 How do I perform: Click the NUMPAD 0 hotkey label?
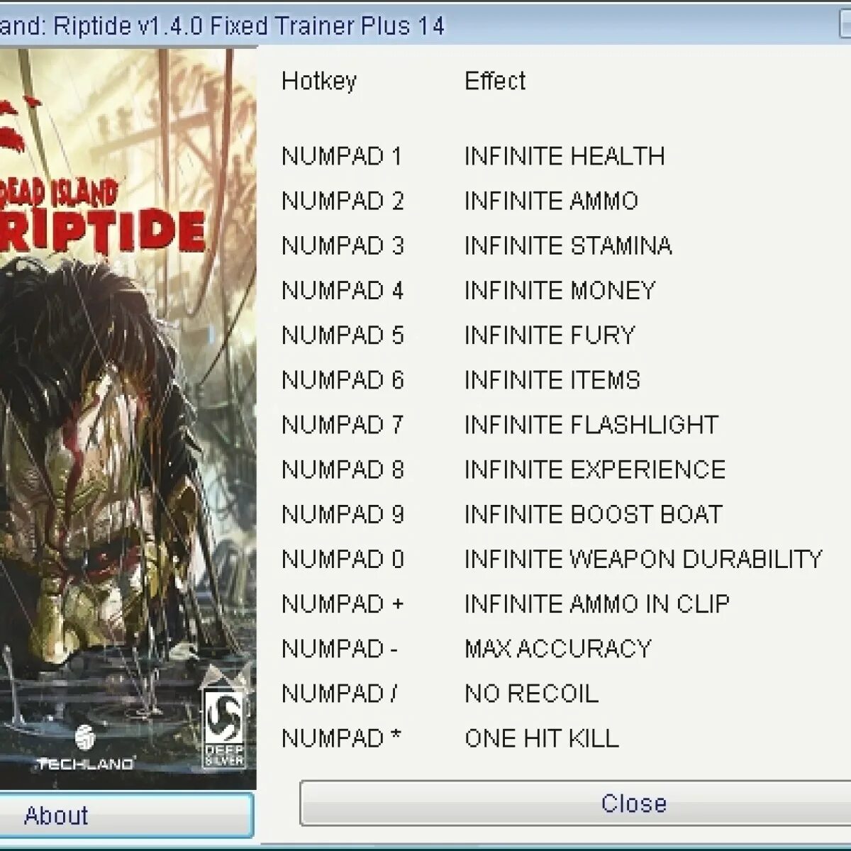click(343, 559)
